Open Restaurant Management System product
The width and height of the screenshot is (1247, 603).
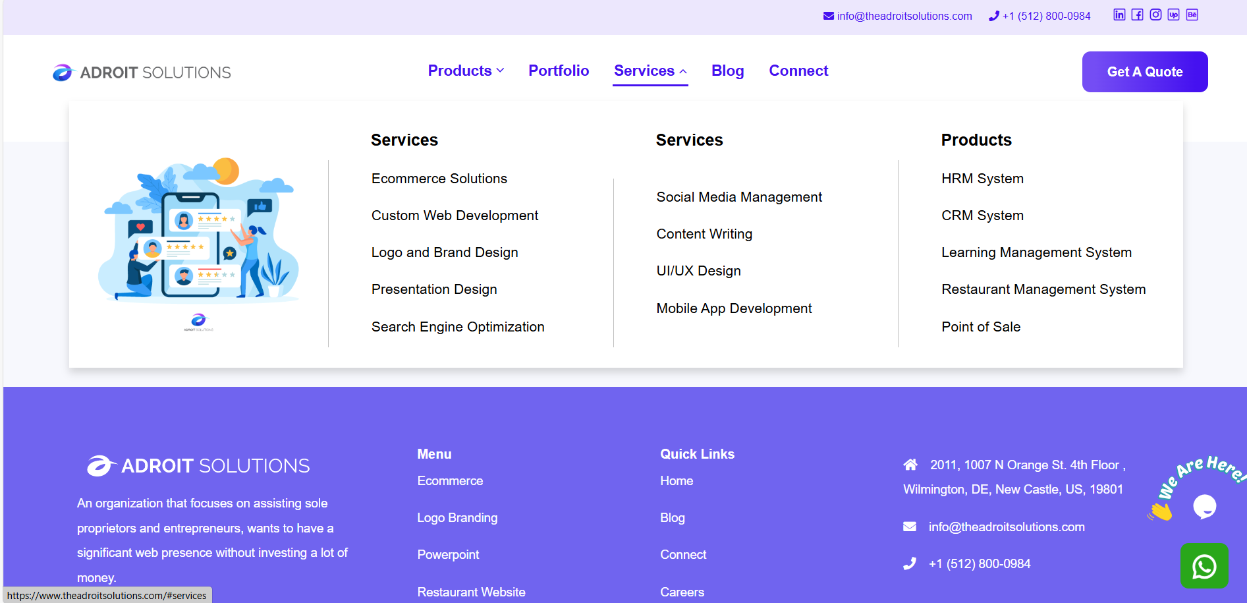click(x=1043, y=289)
